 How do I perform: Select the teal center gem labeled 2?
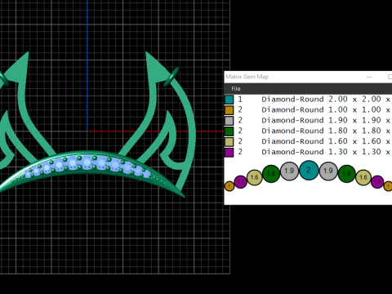coord(309,170)
